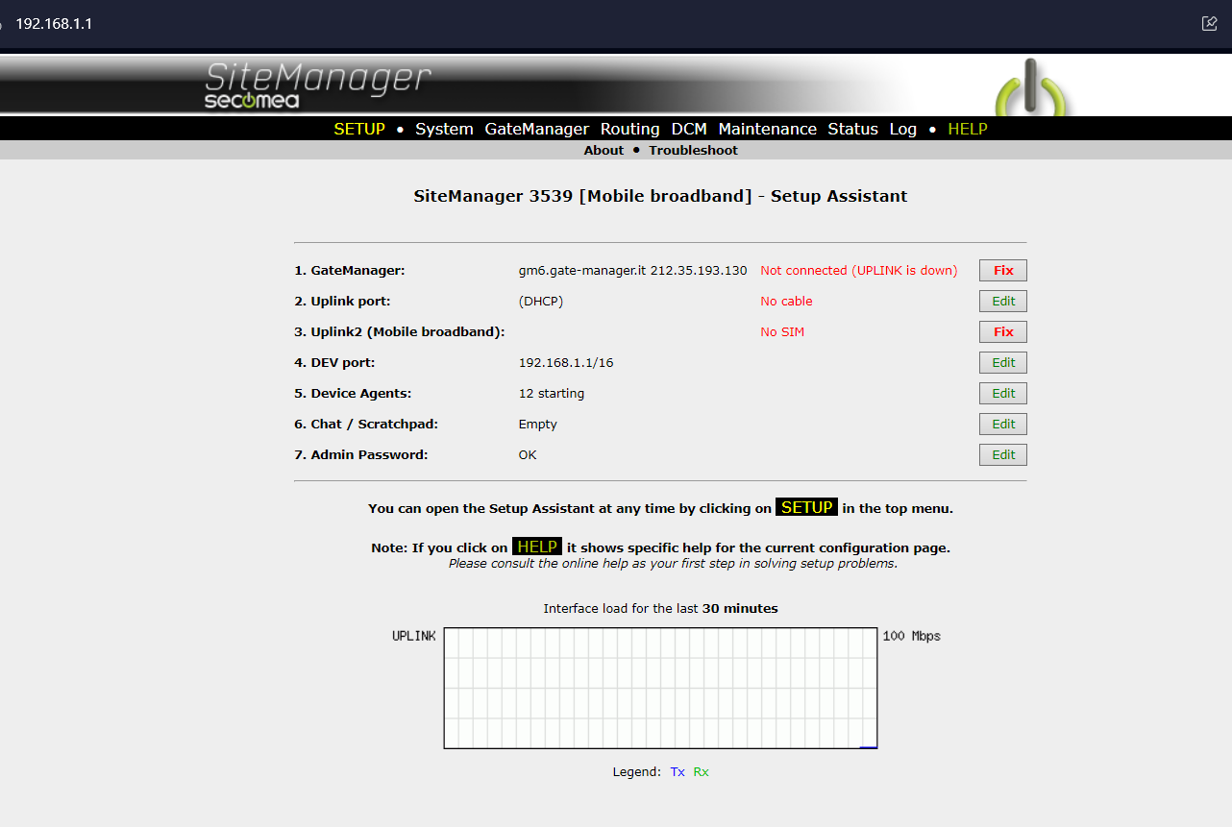Fix the GateManager connection

coord(1003,271)
